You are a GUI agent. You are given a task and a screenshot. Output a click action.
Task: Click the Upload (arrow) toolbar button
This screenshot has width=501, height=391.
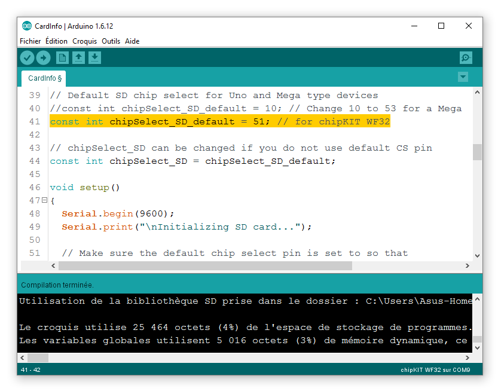click(x=43, y=58)
